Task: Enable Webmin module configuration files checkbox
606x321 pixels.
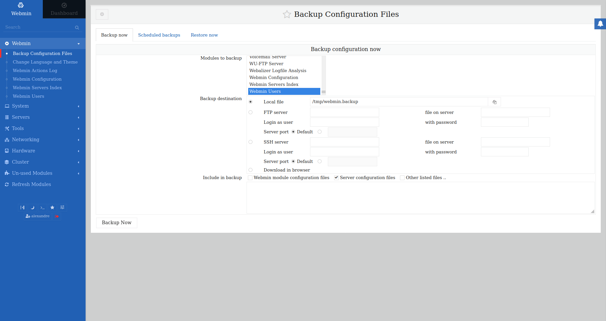Action: (250, 178)
